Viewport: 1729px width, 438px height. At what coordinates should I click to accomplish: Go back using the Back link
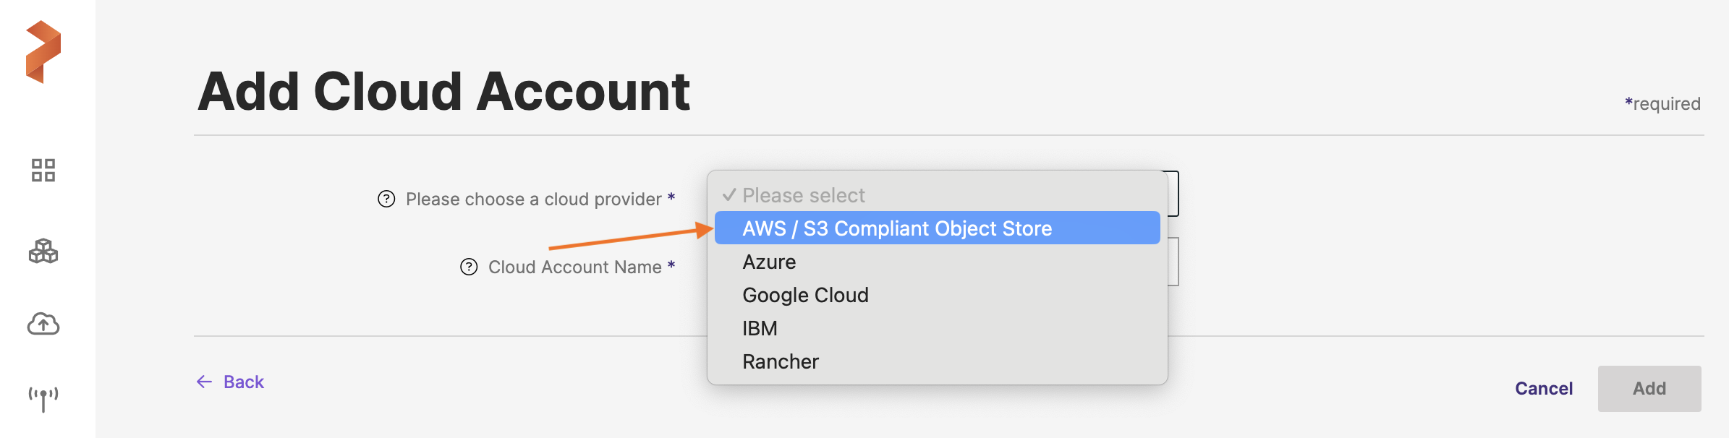click(x=244, y=382)
